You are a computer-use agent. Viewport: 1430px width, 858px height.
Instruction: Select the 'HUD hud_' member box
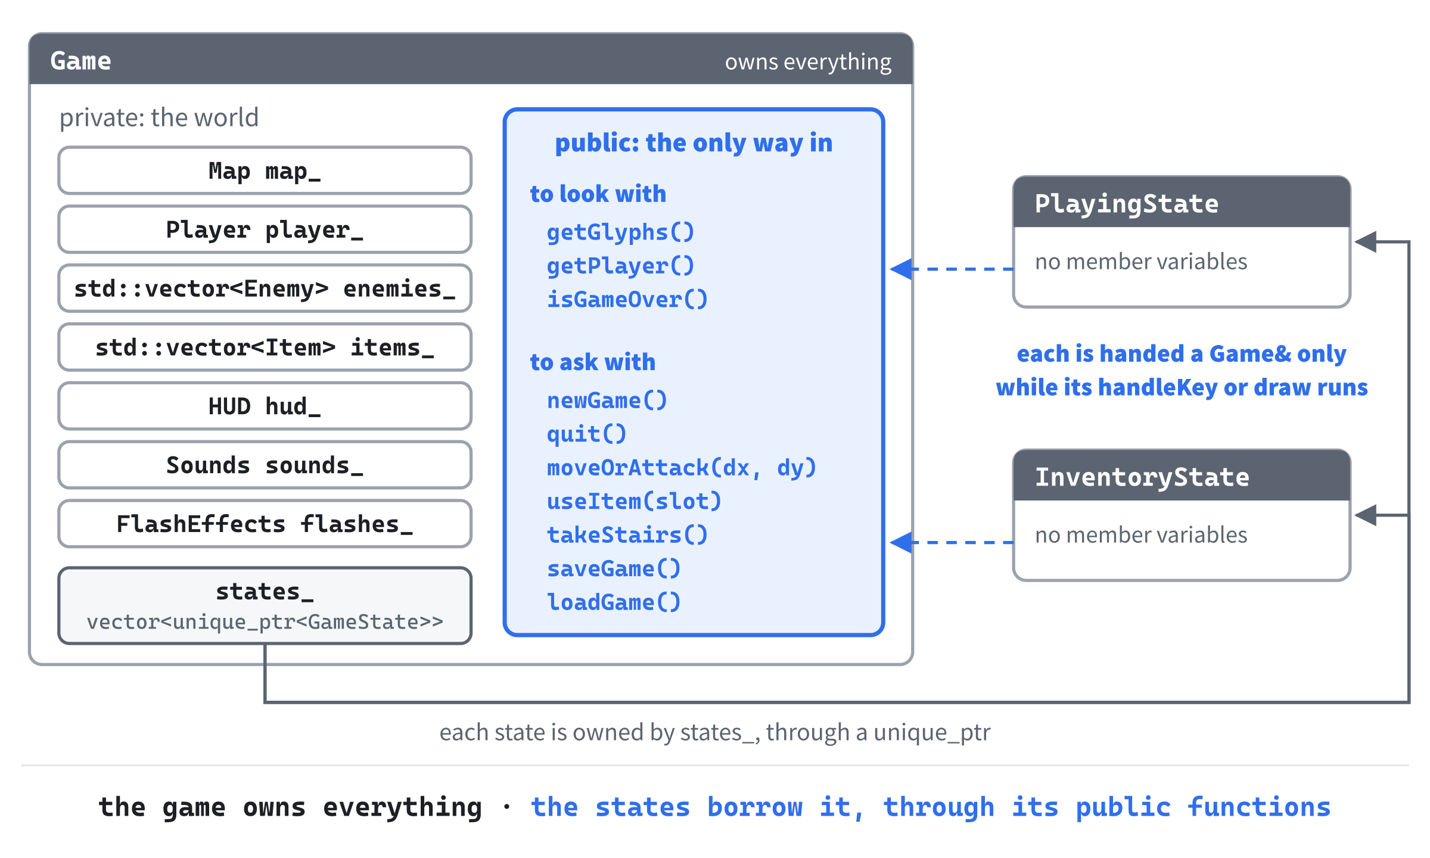pyautogui.click(x=265, y=406)
